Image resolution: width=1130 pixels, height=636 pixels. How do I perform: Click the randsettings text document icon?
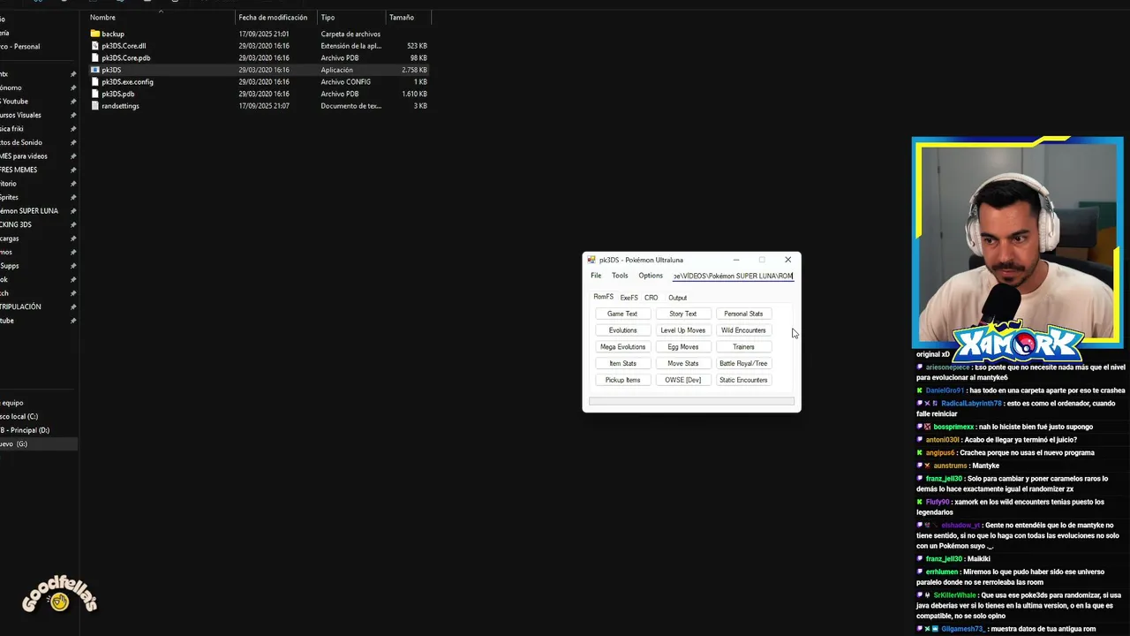94,105
